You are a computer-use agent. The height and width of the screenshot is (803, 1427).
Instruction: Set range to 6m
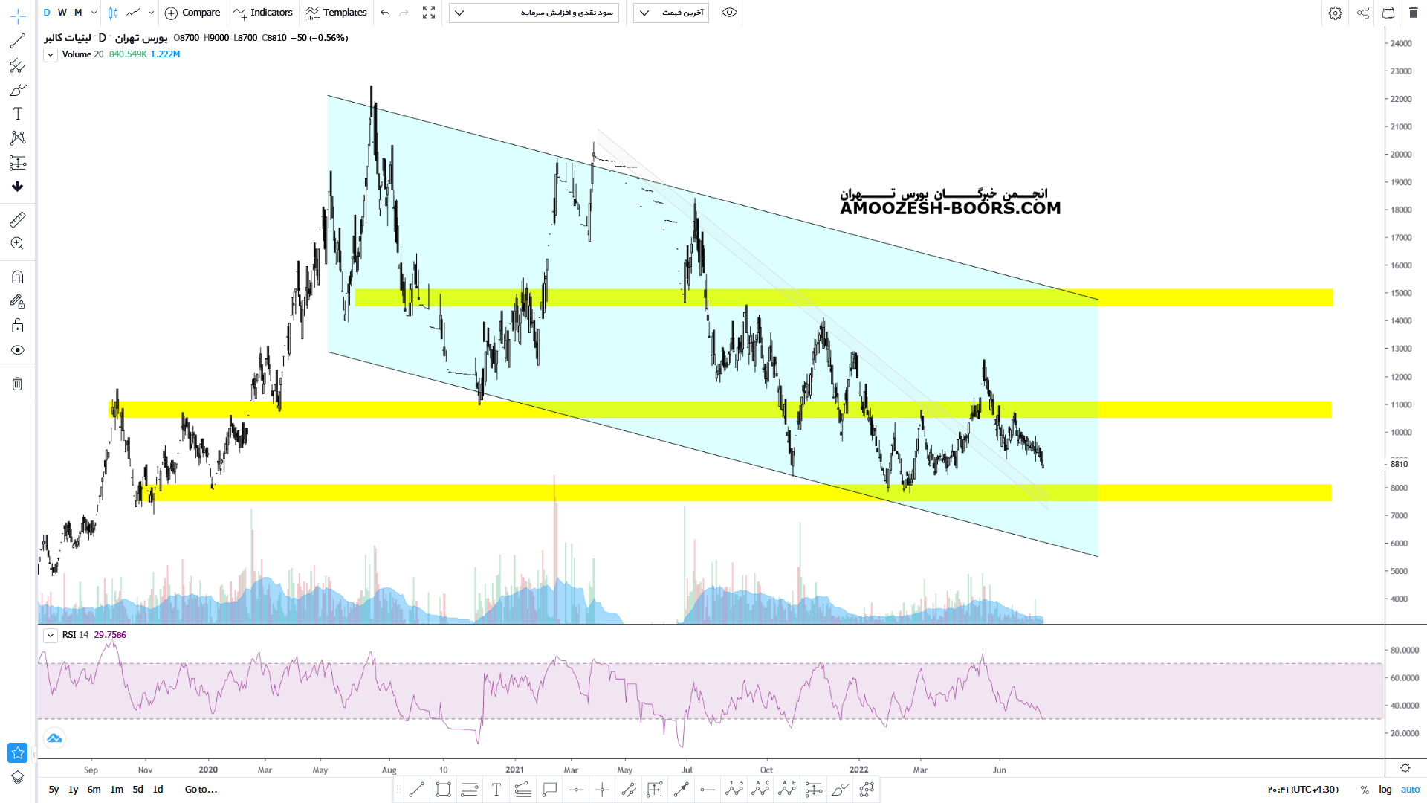pyautogui.click(x=94, y=790)
